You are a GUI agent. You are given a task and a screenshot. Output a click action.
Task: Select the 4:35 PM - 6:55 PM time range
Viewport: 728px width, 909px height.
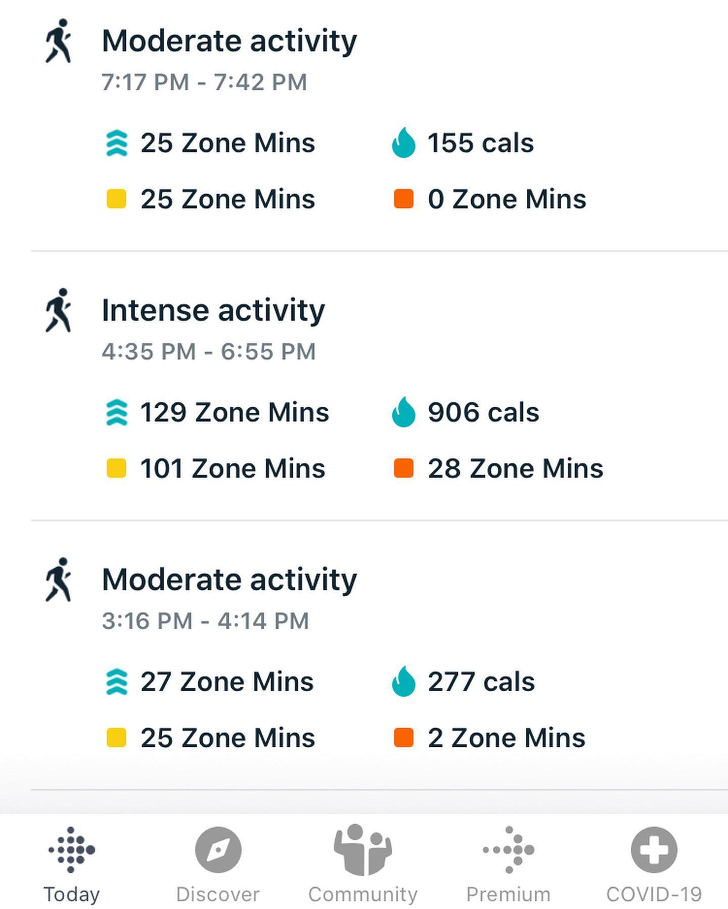tap(208, 351)
